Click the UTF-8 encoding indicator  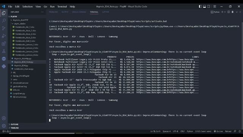coord(175,131)
